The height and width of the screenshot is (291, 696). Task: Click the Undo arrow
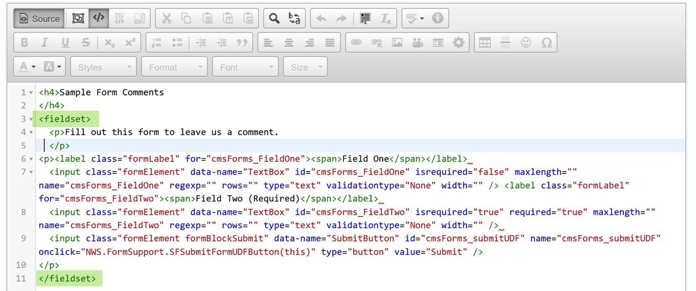321,19
